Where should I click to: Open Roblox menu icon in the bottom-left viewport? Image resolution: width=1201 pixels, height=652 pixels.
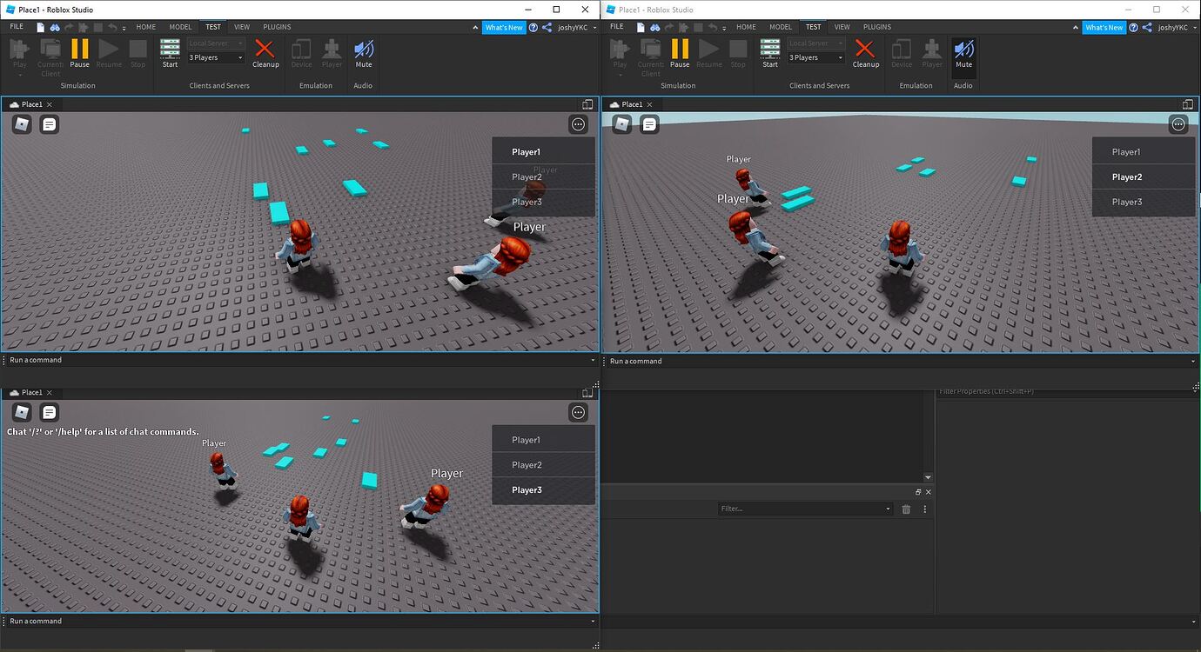coord(22,412)
